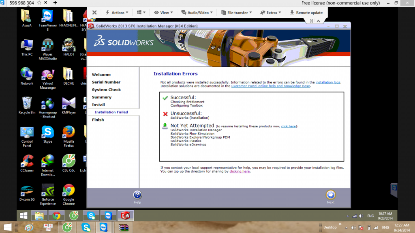
Task: Open the DECHE folder
Action: pos(68,76)
